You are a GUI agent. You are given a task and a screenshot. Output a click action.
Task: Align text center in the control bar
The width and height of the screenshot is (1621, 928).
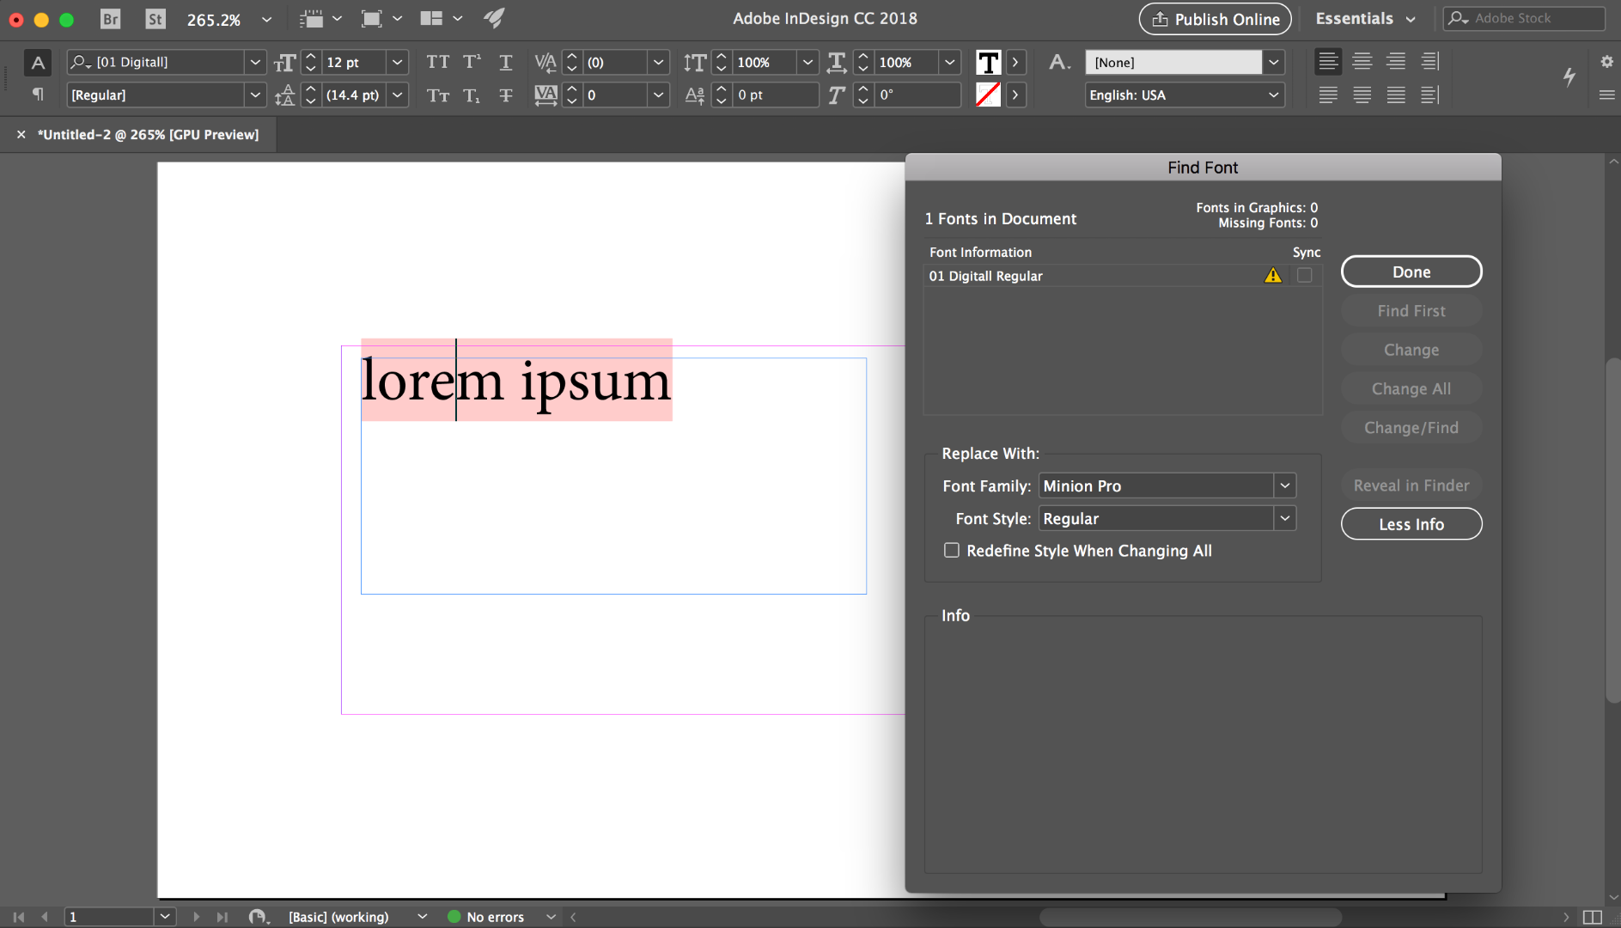tap(1362, 62)
